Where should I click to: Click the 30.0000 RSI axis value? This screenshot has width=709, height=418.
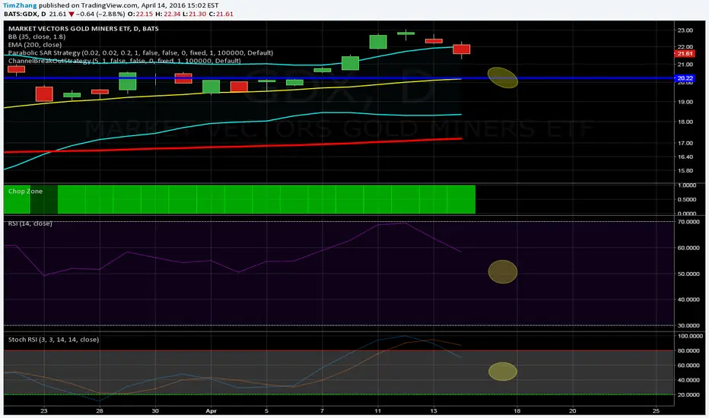click(688, 325)
